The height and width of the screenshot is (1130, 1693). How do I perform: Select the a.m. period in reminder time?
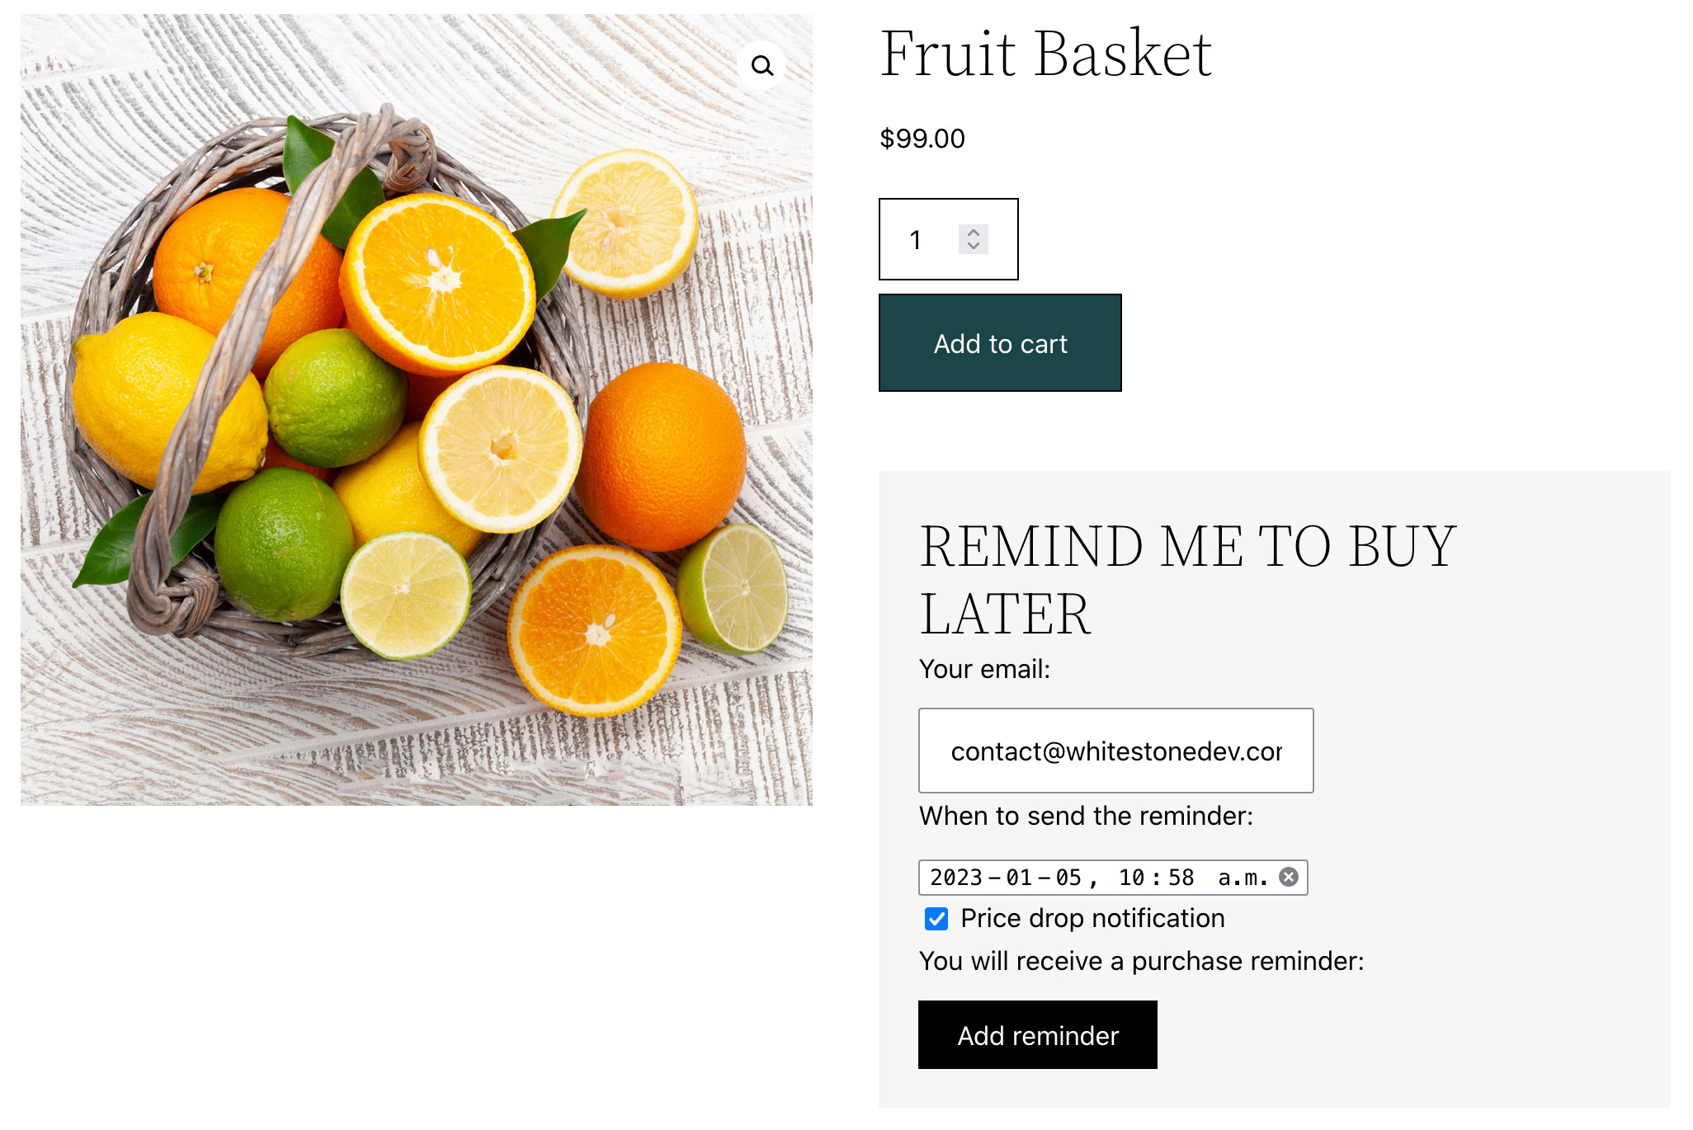(1242, 878)
